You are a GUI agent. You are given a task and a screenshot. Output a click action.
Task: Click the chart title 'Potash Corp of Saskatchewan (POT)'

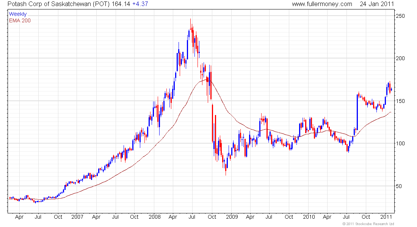58,4
